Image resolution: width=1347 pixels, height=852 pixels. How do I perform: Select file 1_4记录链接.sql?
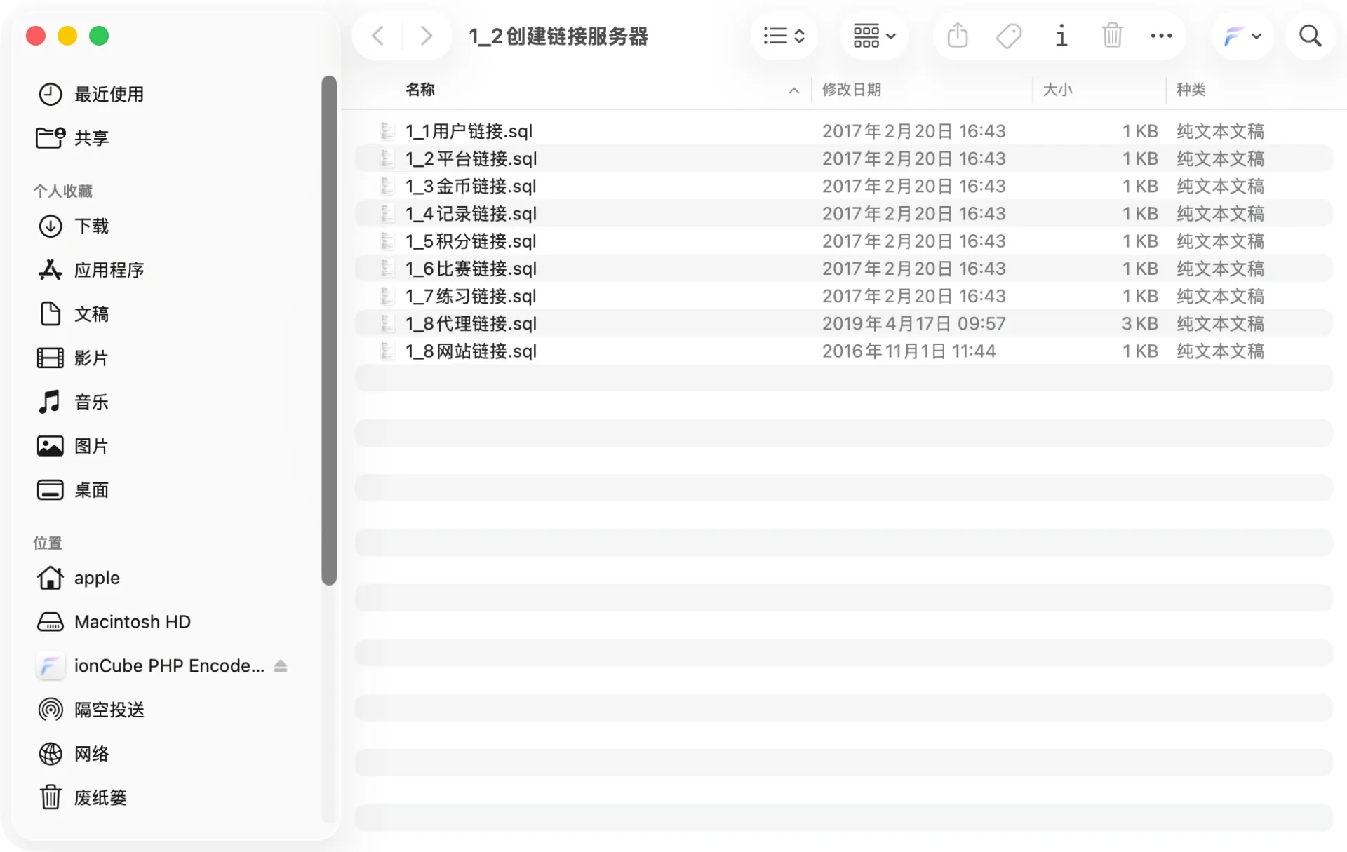coord(843,213)
